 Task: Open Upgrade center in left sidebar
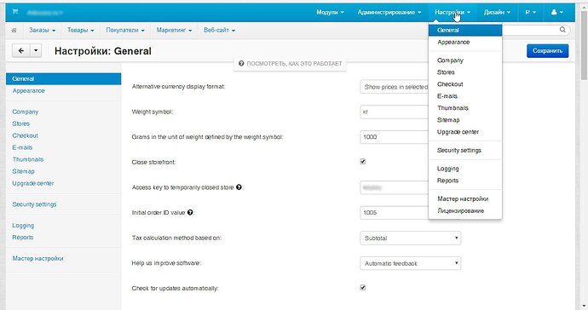pos(33,183)
